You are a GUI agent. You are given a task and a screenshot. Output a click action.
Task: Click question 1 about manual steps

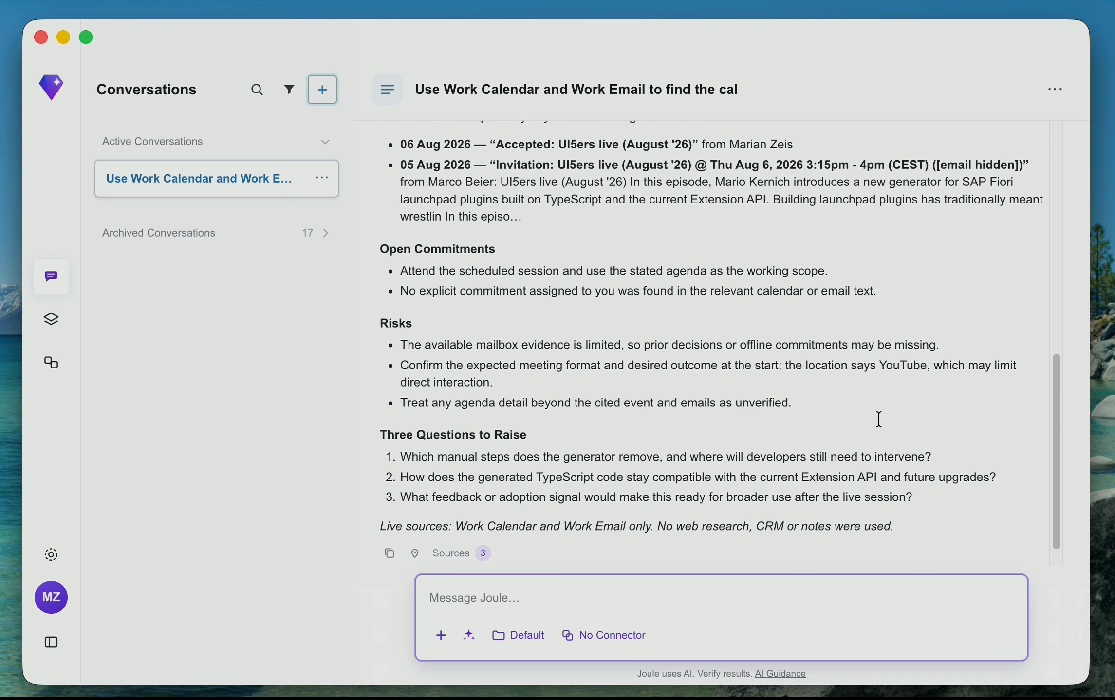665,457
